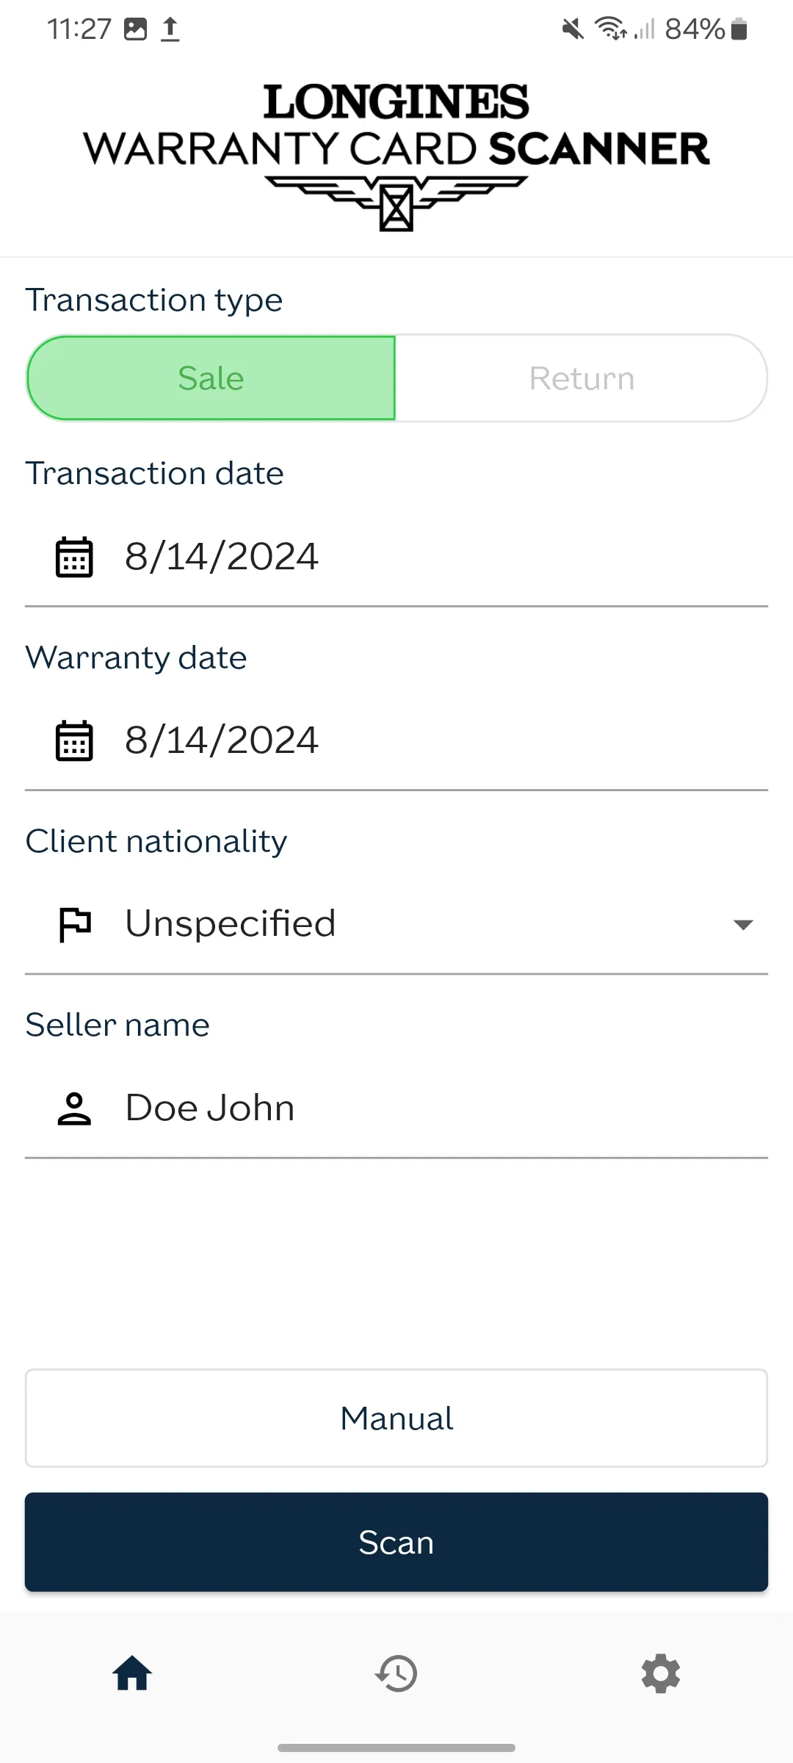Tap the battery indicator in status bar
This screenshot has width=793, height=1763.
click(739, 29)
